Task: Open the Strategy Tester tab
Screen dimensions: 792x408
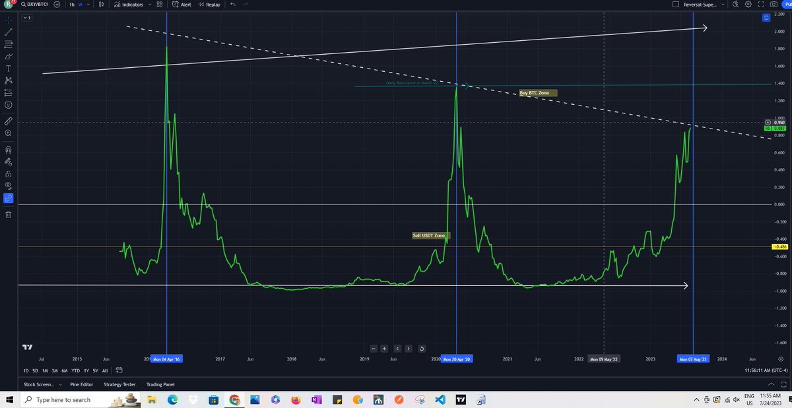Action: [x=120, y=384]
